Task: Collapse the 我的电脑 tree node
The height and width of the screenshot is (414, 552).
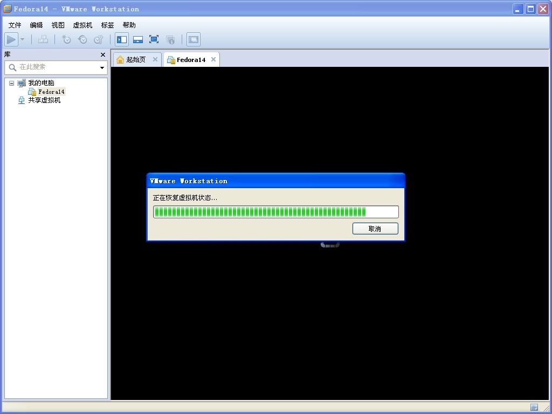Action: click(12, 83)
